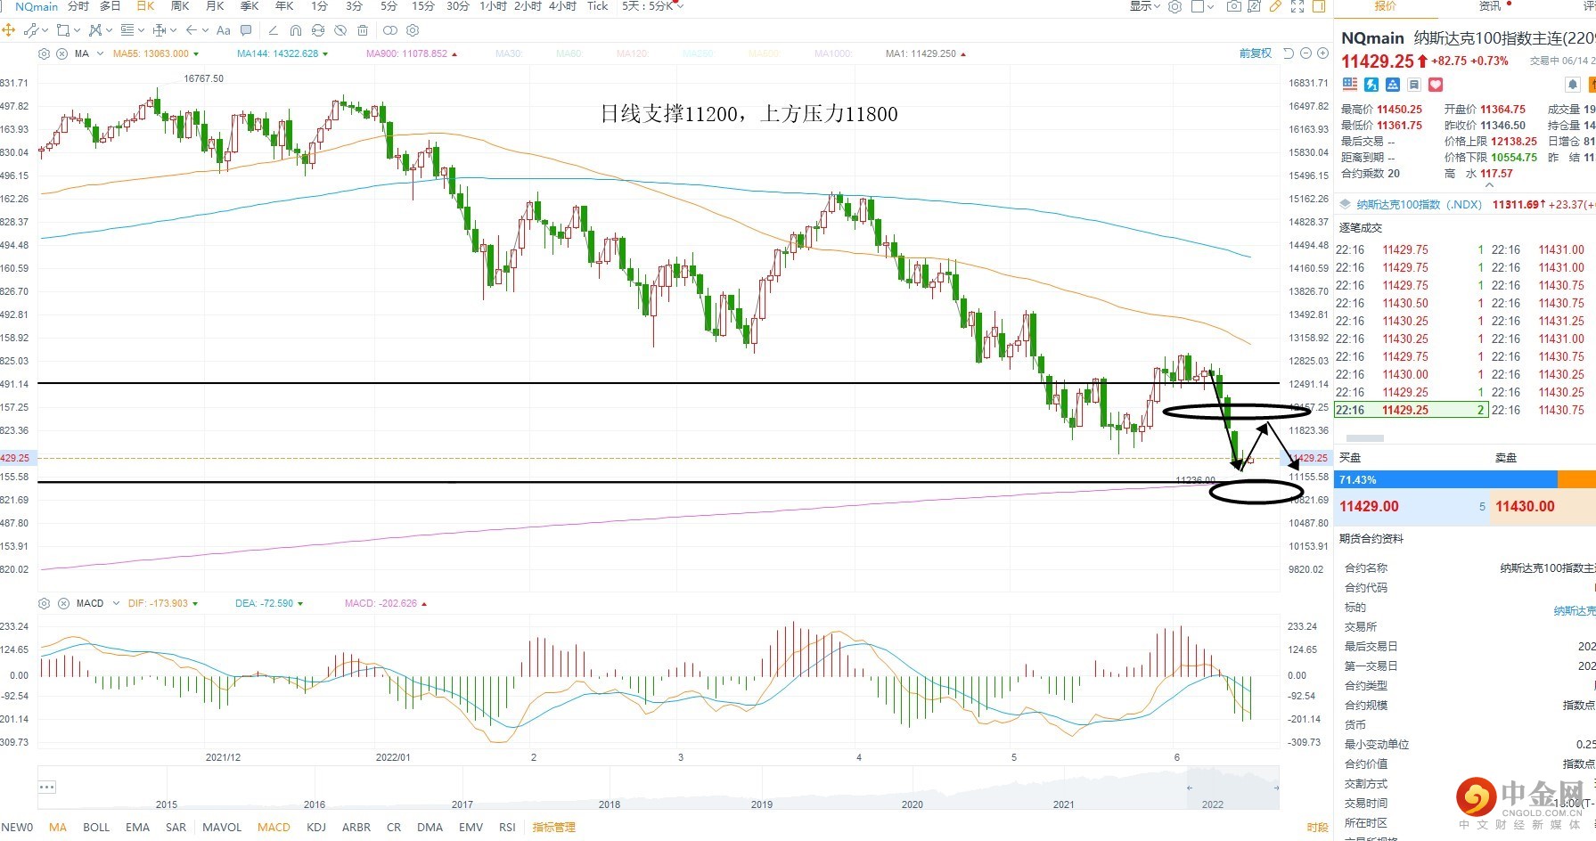Delete drawings with the trash icon

tap(363, 30)
